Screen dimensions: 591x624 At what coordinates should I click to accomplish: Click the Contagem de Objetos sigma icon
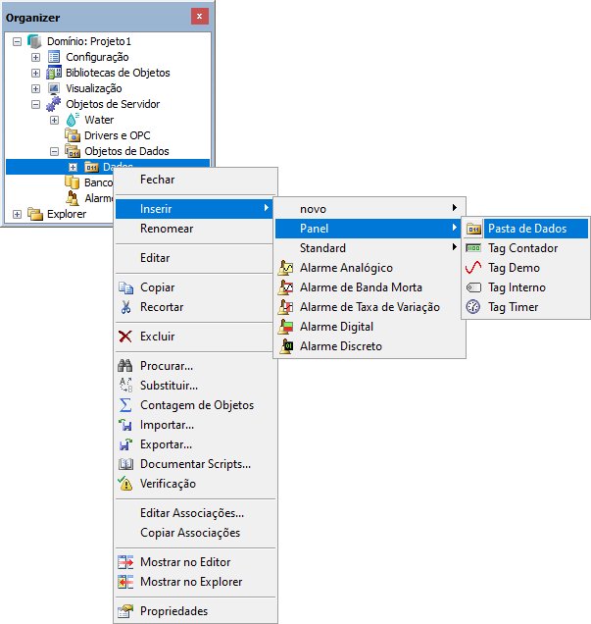click(x=125, y=405)
